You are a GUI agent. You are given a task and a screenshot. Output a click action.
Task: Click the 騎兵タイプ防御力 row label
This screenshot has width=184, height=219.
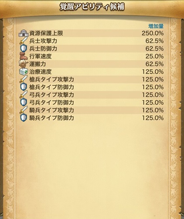pyautogui.click(x=51, y=118)
